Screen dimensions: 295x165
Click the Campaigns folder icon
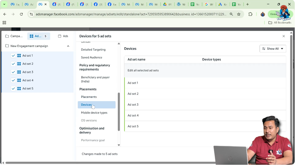coord(7,36)
